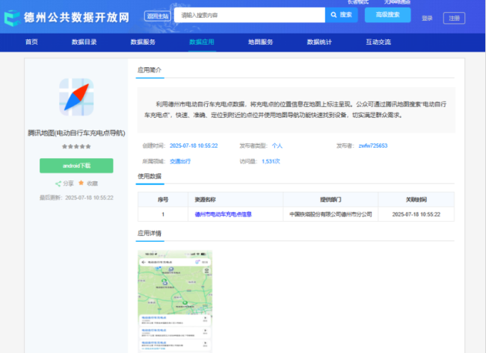Open 互动交流 navigation item

click(x=378, y=43)
